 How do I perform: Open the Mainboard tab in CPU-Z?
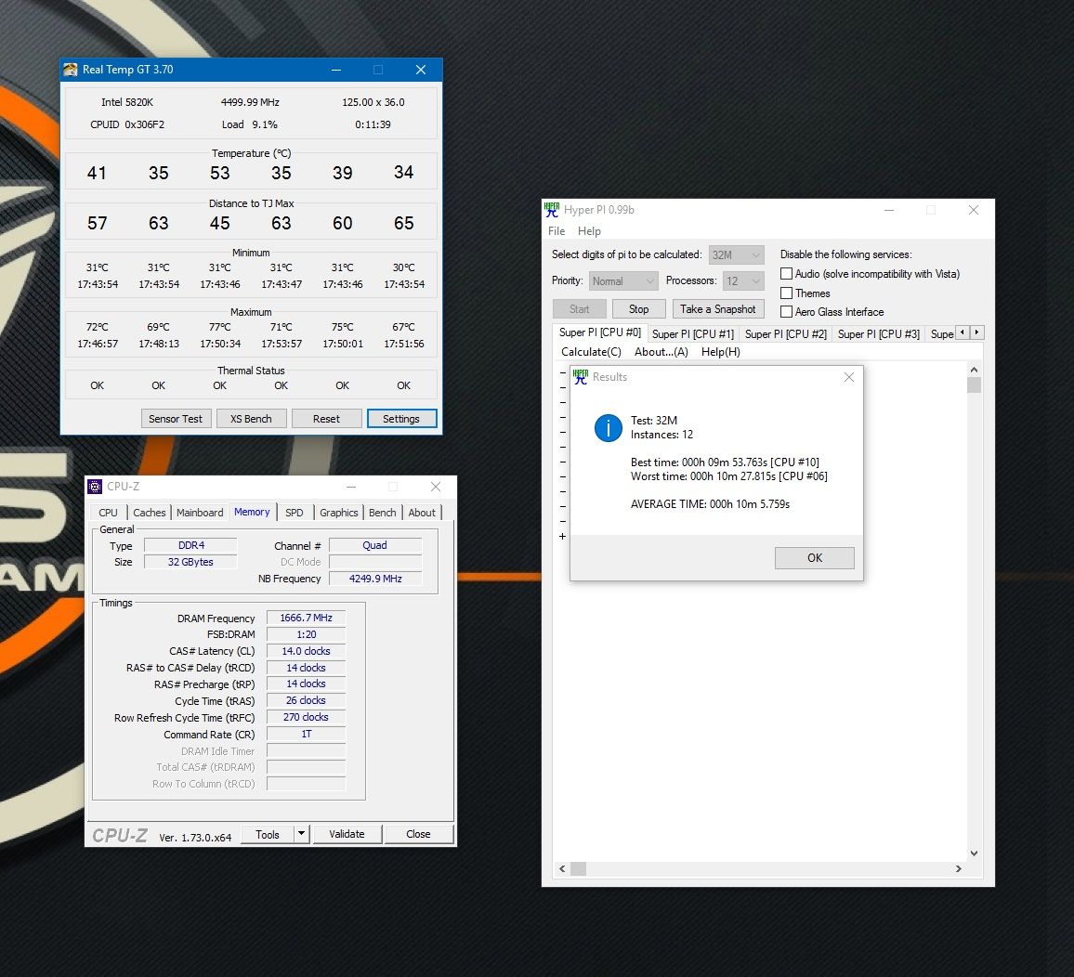pyautogui.click(x=200, y=513)
